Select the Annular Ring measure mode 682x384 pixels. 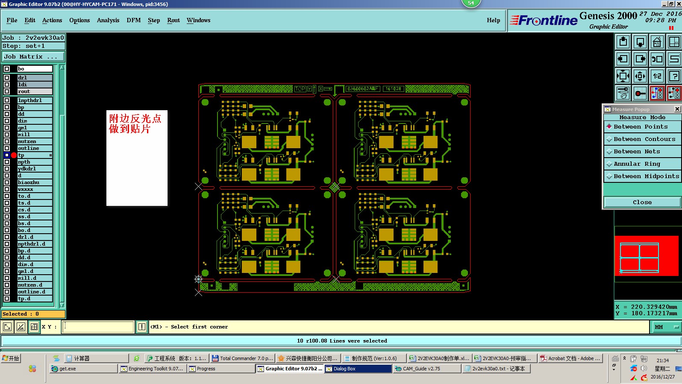642,164
